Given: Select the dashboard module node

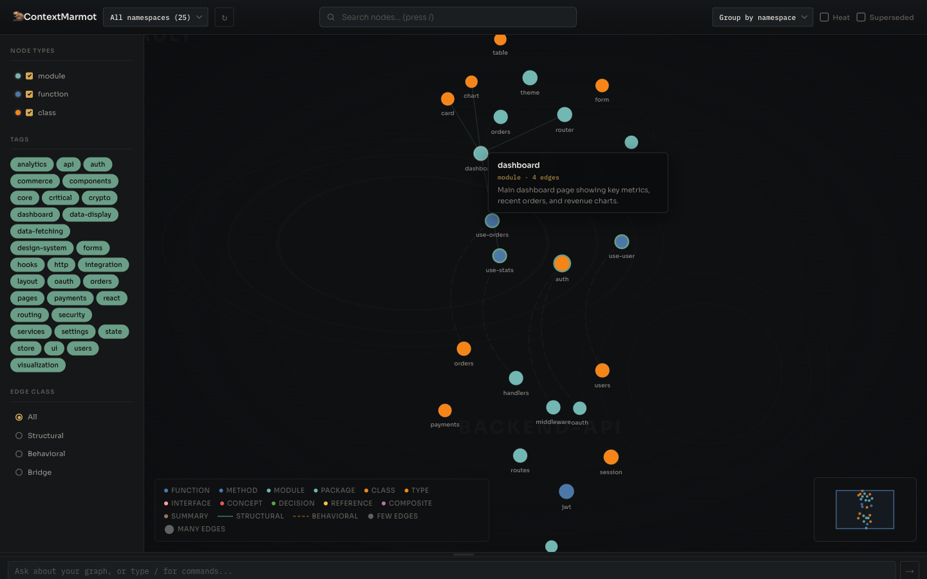Looking at the screenshot, I should (480, 153).
